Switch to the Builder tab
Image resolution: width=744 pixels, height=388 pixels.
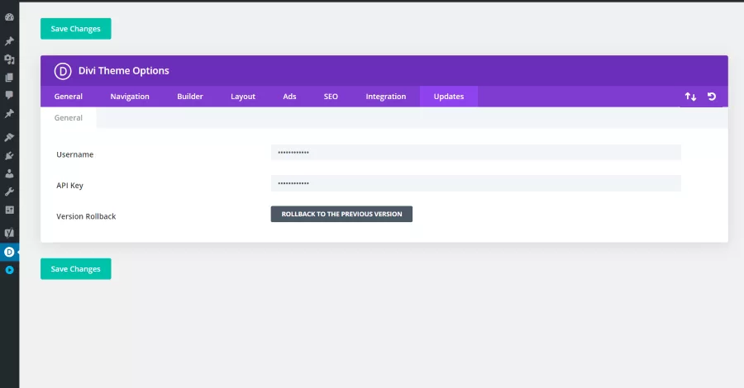click(x=190, y=96)
